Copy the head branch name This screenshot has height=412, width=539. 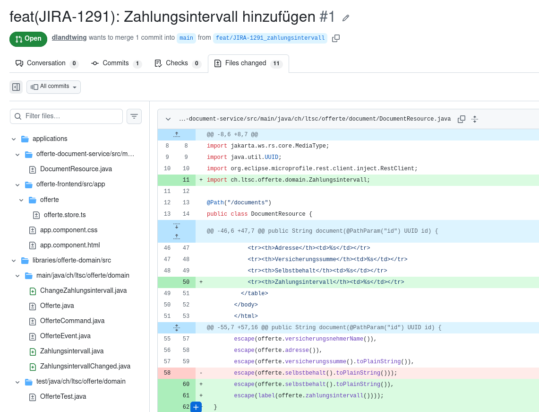click(336, 38)
